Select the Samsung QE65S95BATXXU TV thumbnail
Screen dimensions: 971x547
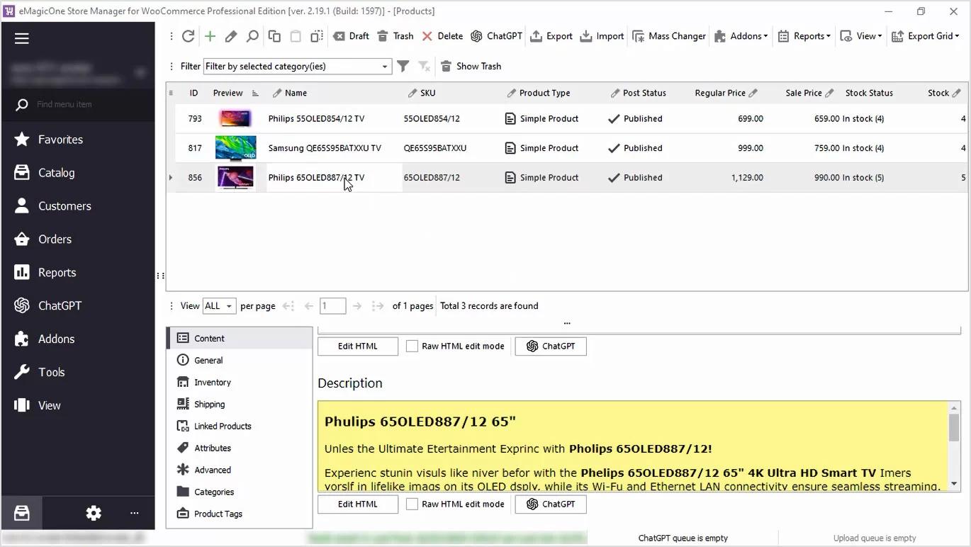click(x=235, y=148)
